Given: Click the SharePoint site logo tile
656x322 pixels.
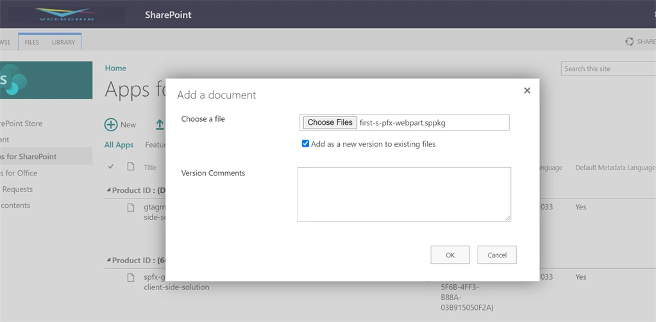Looking at the screenshot, I should [46, 80].
